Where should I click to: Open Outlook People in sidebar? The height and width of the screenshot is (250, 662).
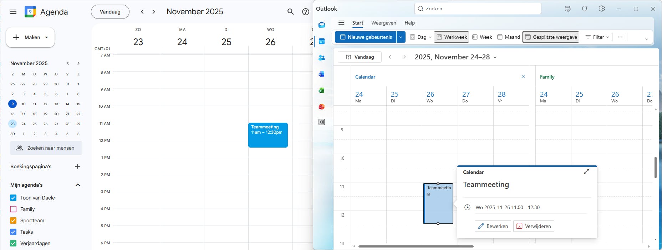[322, 58]
